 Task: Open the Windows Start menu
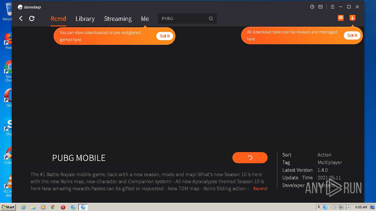[8, 207]
